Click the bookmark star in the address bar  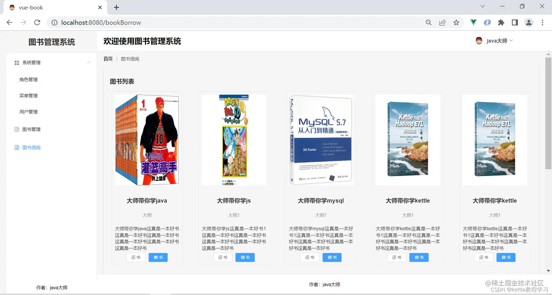(x=456, y=22)
